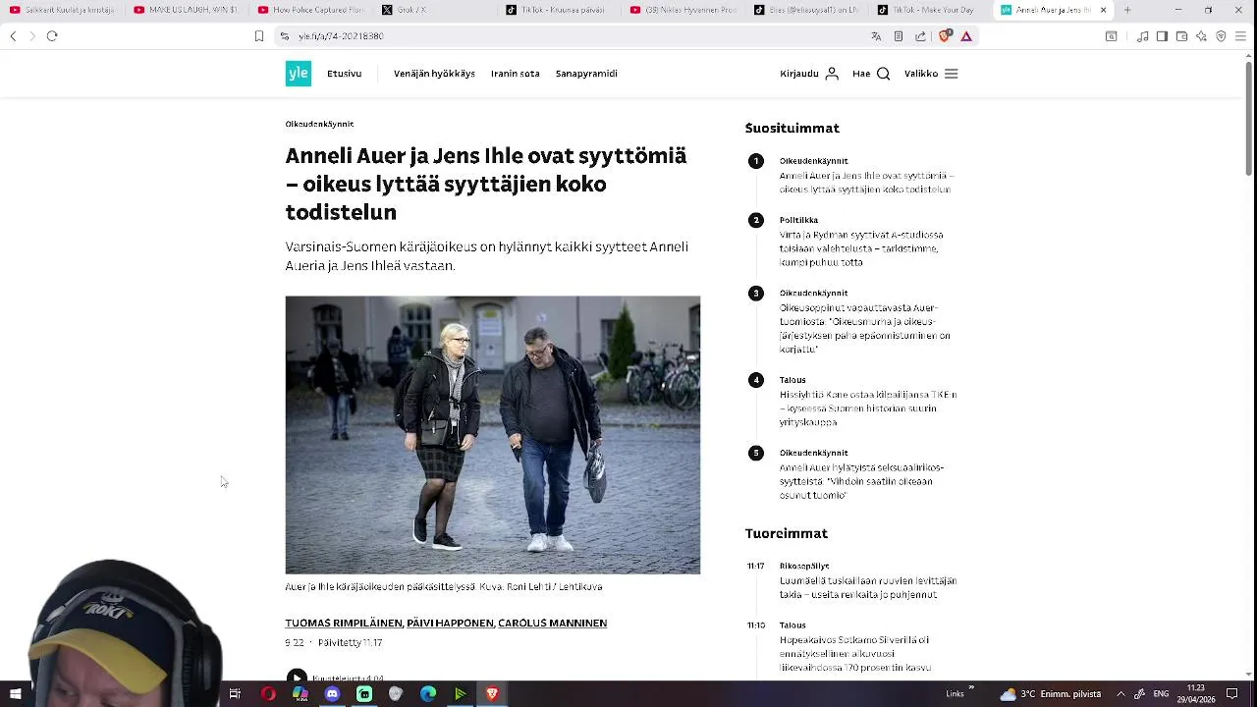Open Sanapyramidi link
Image resolution: width=1257 pixels, height=707 pixels.
pos(586,74)
